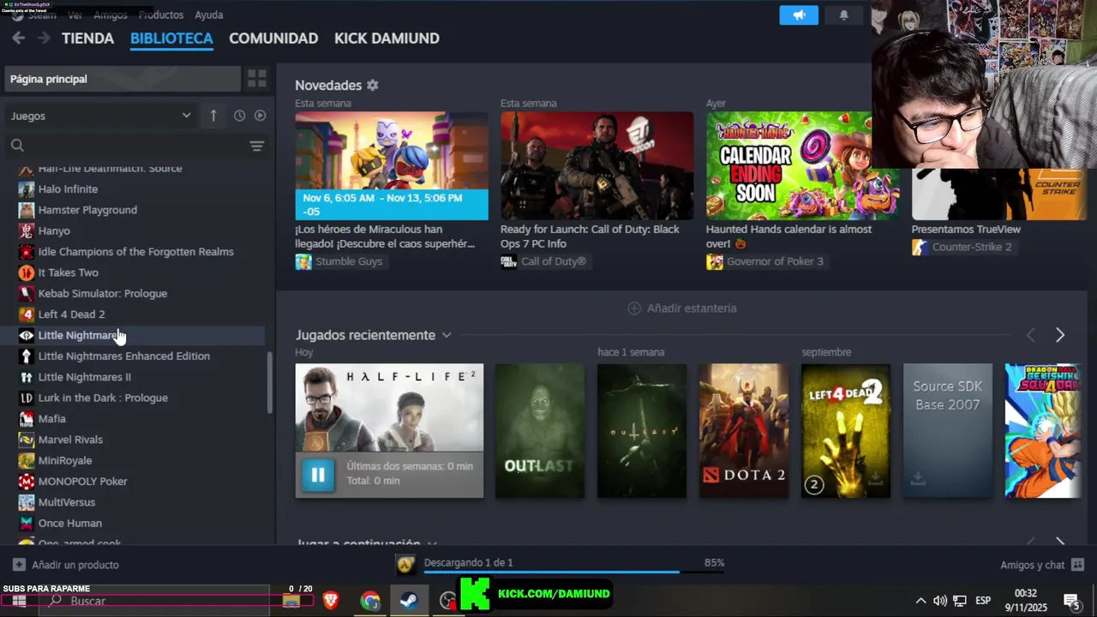
Task: Open the notifications bell
Action: click(x=843, y=15)
